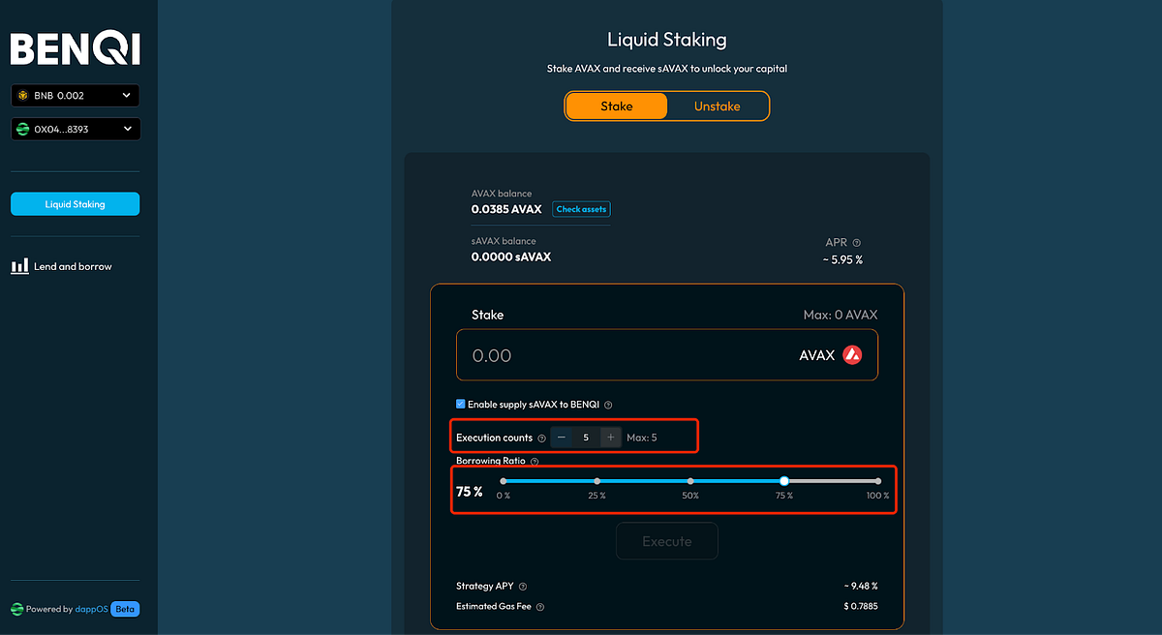This screenshot has width=1162, height=635.
Task: Click the plus stepper on Execution counts
Action: [611, 437]
